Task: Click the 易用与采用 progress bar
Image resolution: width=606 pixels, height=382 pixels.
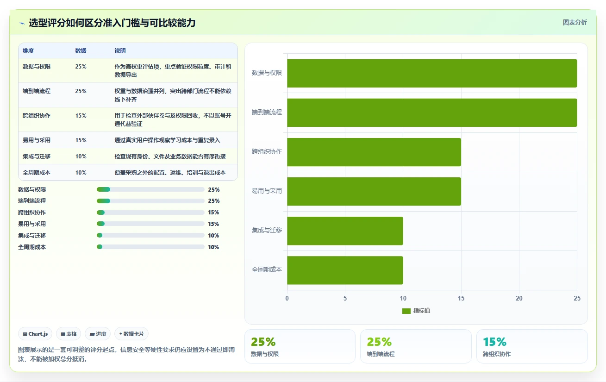Action: coord(150,224)
